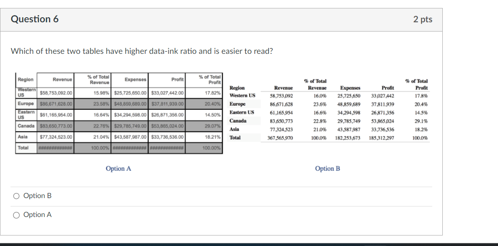Click the Canada row label in Option A table

pos(26,126)
